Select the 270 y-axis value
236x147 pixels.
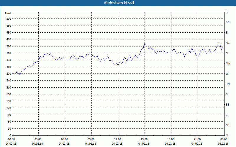click(9, 74)
